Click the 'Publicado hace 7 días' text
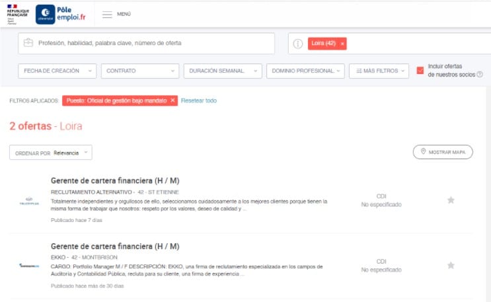This screenshot has height=302, width=491. tap(77, 220)
